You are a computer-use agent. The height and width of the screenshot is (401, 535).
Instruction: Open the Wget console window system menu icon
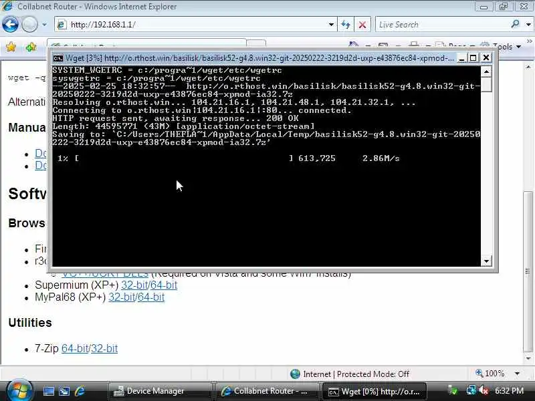pyautogui.click(x=58, y=58)
